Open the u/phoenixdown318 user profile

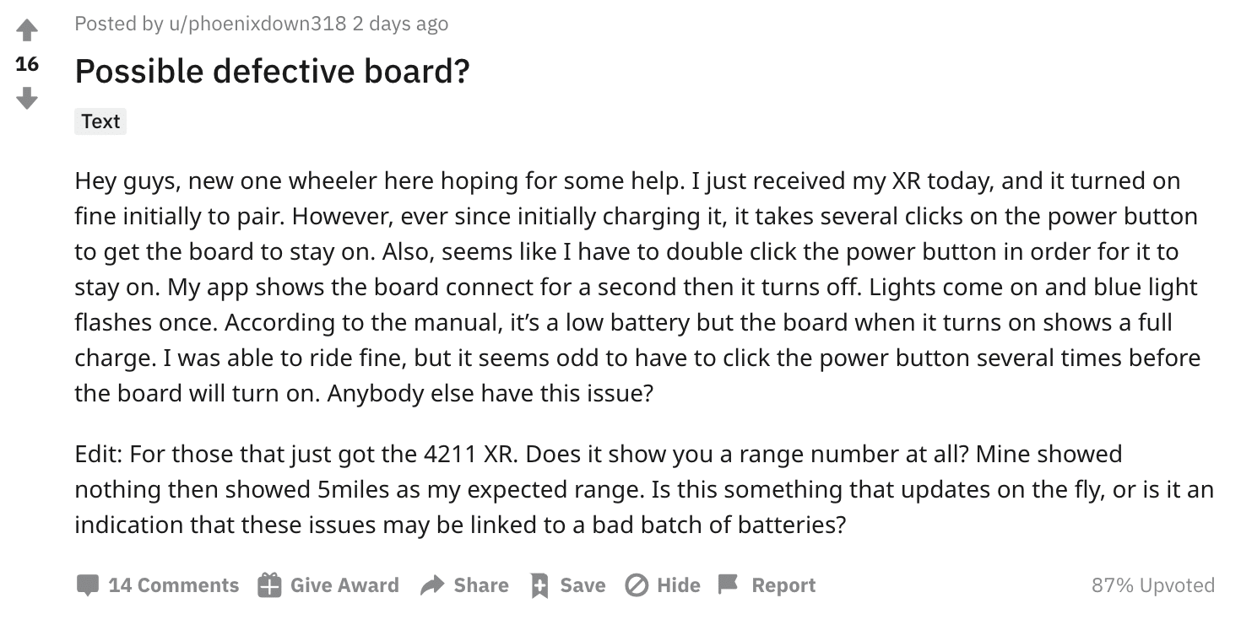pyautogui.click(x=257, y=24)
